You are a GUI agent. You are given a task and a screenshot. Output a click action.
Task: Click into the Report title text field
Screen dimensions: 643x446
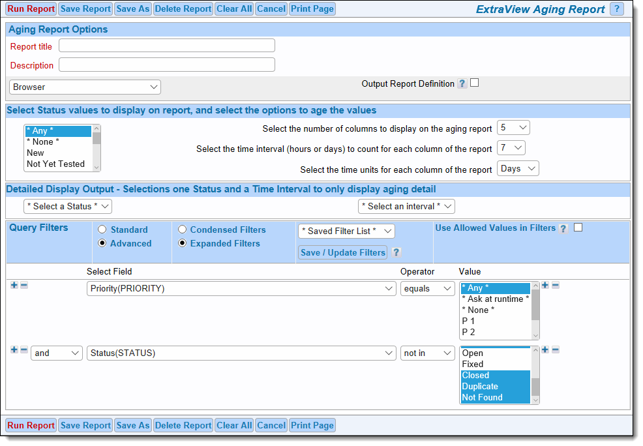[x=166, y=46]
